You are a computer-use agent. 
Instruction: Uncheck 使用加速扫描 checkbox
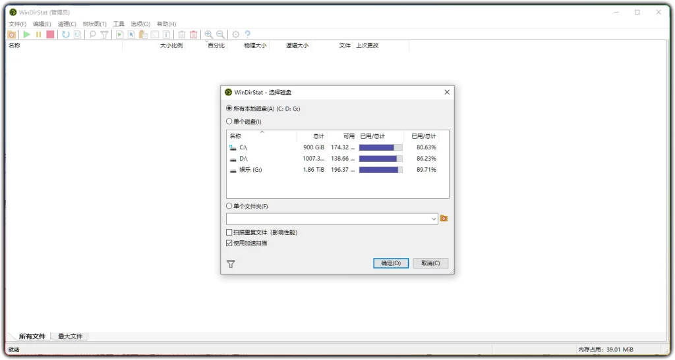pos(229,243)
